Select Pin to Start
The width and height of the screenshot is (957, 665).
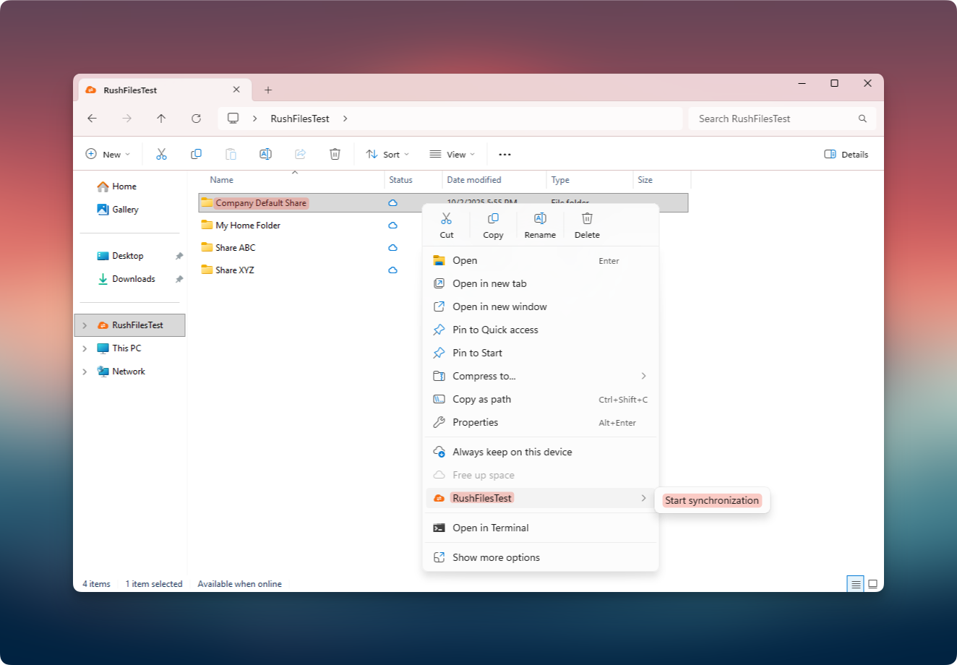(541, 353)
